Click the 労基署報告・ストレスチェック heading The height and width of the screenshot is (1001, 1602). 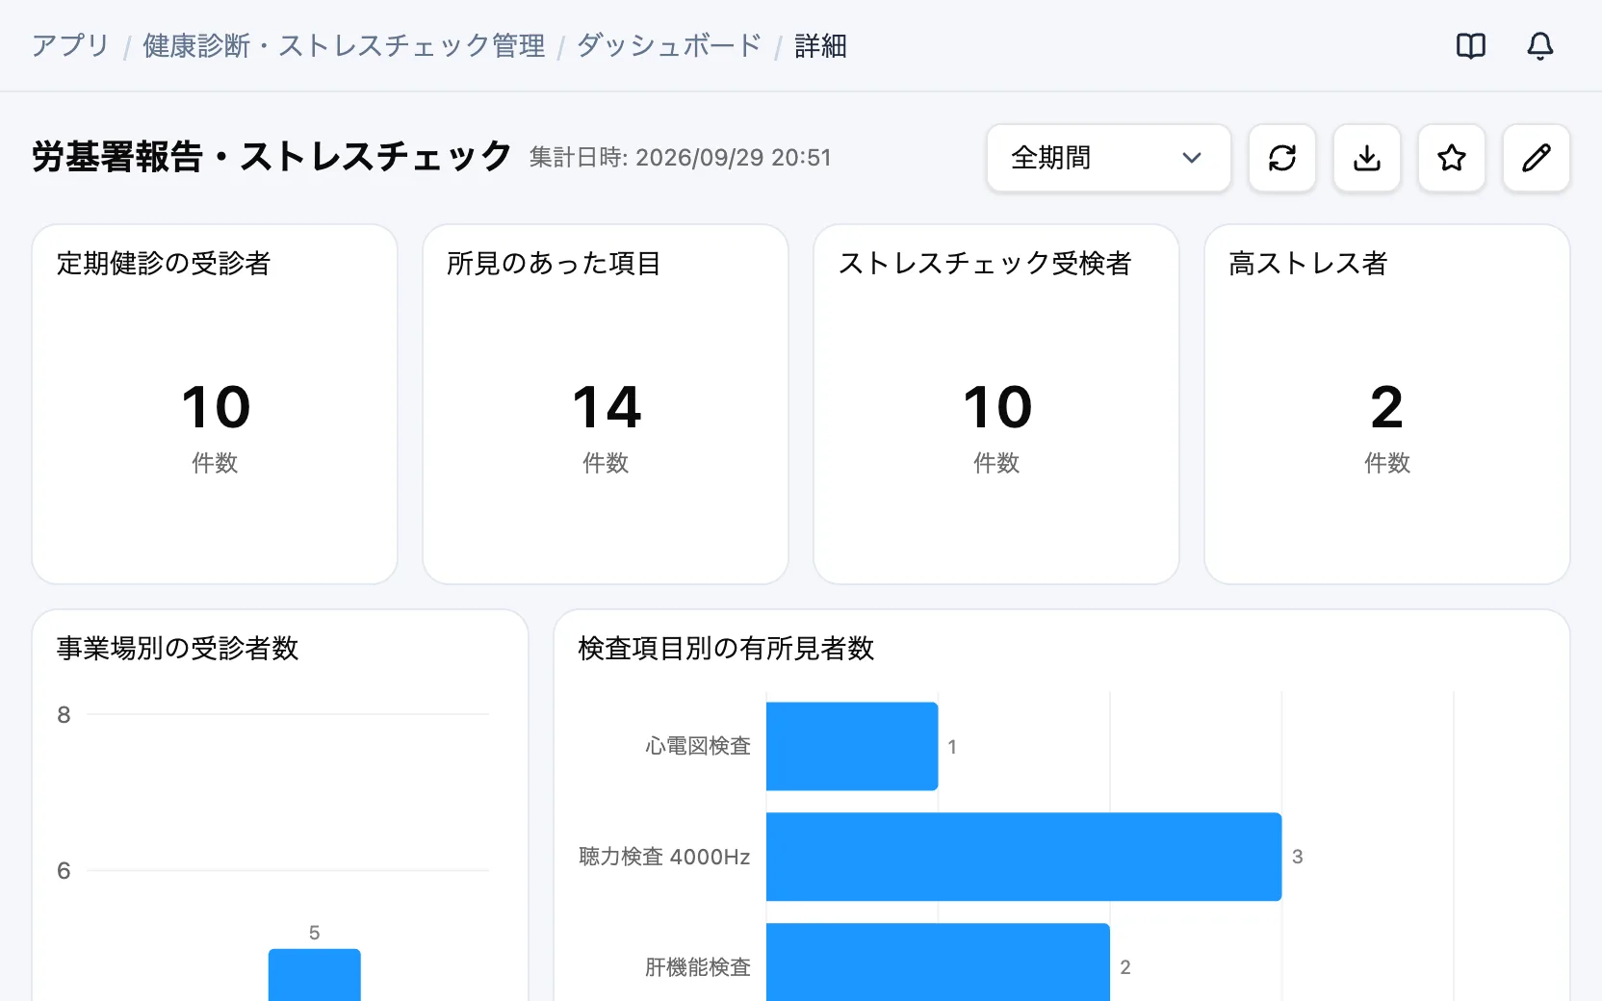coord(271,156)
